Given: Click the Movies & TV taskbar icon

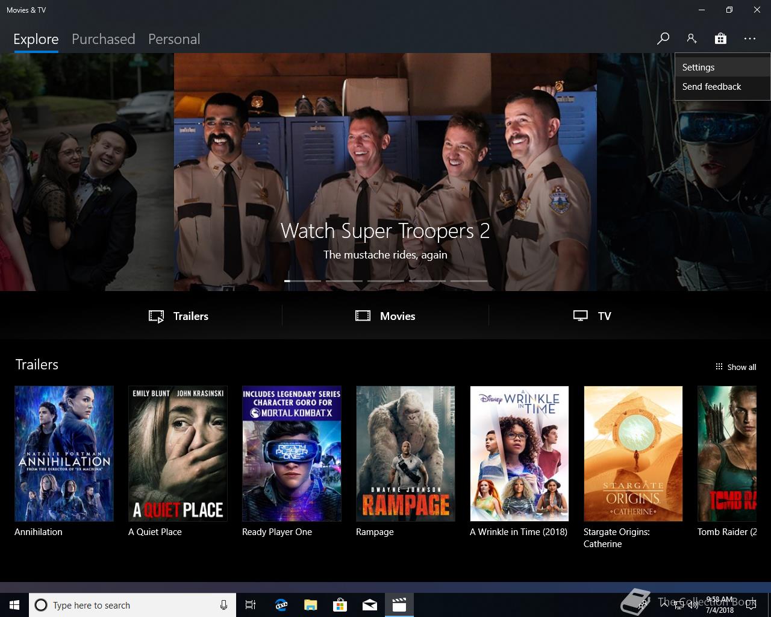Looking at the screenshot, I should [x=399, y=605].
